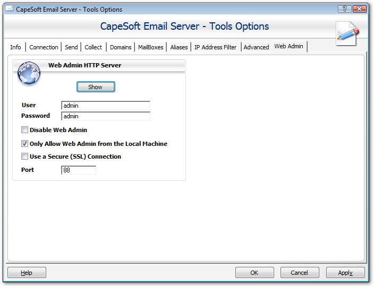Open the Domains tab

(121, 47)
